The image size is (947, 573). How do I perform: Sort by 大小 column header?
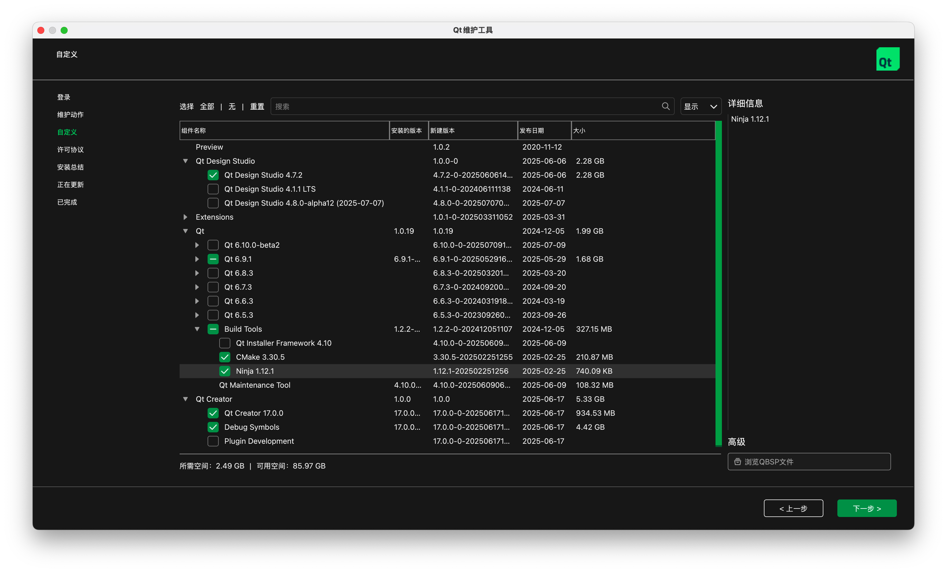pyautogui.click(x=643, y=130)
